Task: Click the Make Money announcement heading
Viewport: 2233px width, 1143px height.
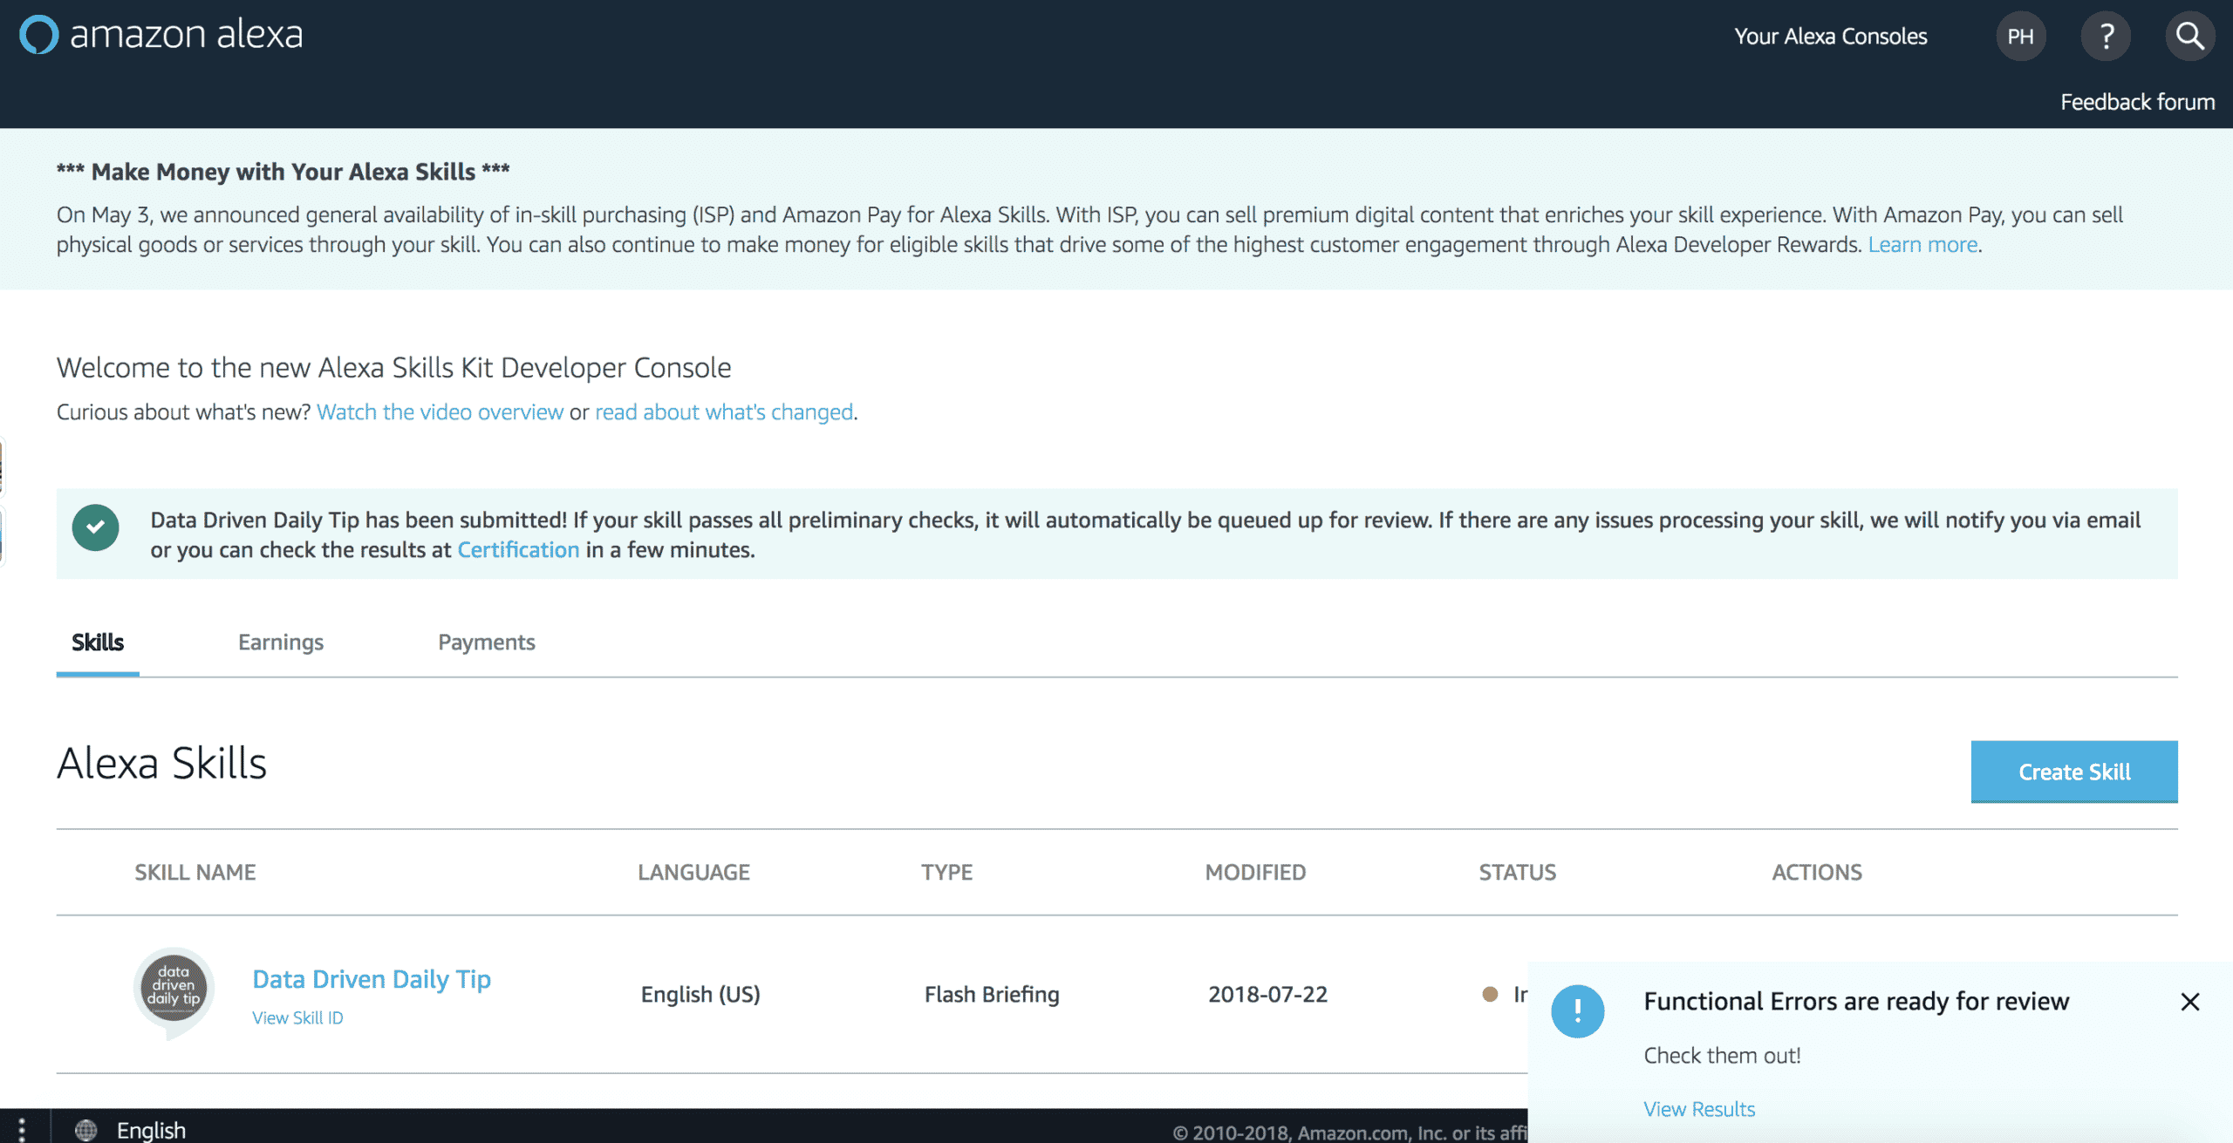Action: click(283, 172)
